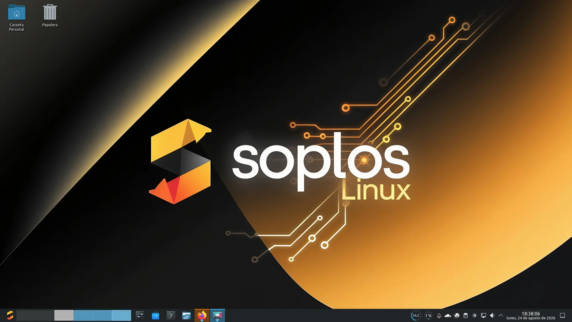Switch to the gray highlighted virtual desktop in pager
The image size is (572, 322).
pos(64,315)
